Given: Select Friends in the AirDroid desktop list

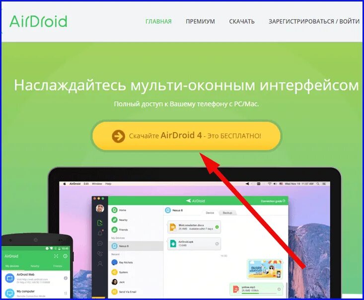Looking at the screenshot, I should 136,229.
